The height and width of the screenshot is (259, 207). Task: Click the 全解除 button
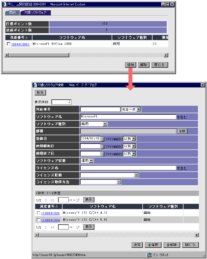coord(172,245)
